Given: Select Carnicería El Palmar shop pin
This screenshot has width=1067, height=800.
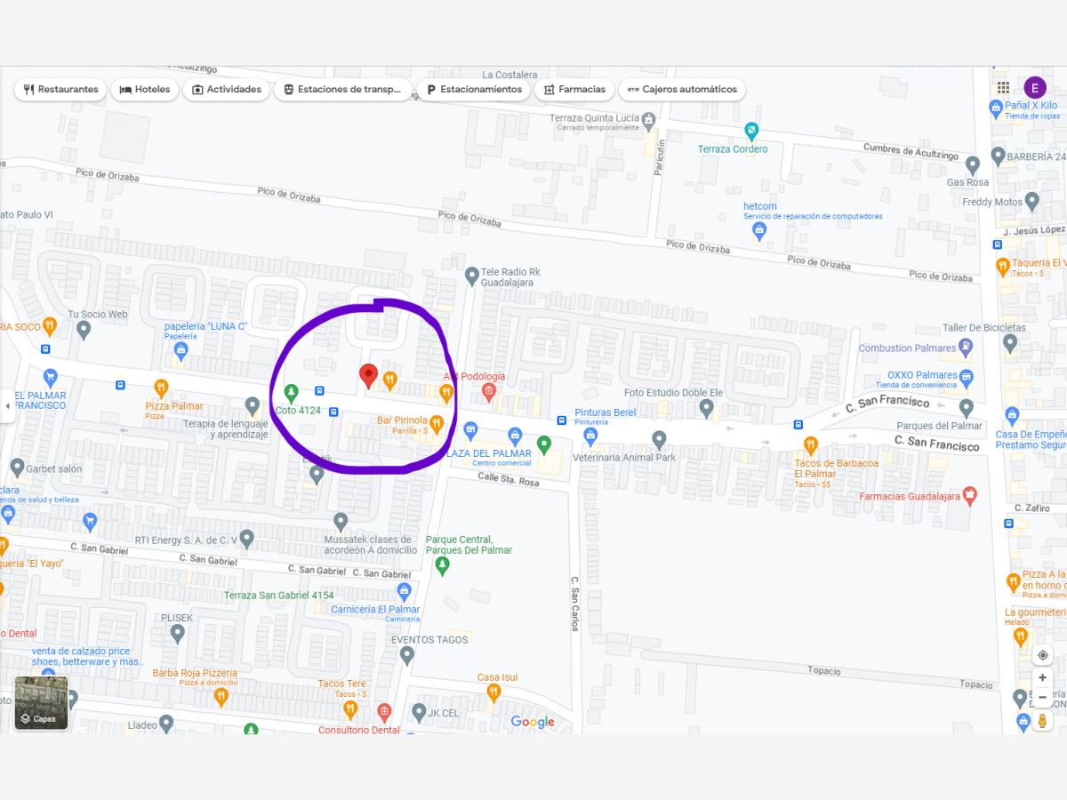Looking at the screenshot, I should (x=405, y=591).
